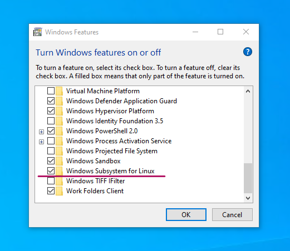Select the Virtual Machine Platform folder icon
The height and width of the screenshot is (251, 290).
pyautogui.click(x=59, y=91)
